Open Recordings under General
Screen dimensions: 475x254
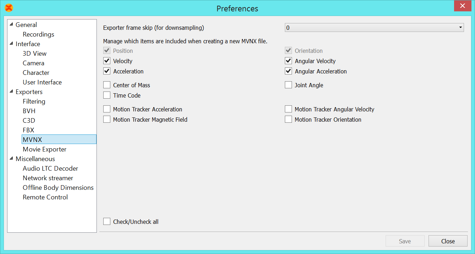pyautogui.click(x=38, y=34)
